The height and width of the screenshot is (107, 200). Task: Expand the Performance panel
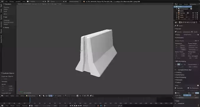pos(180,75)
